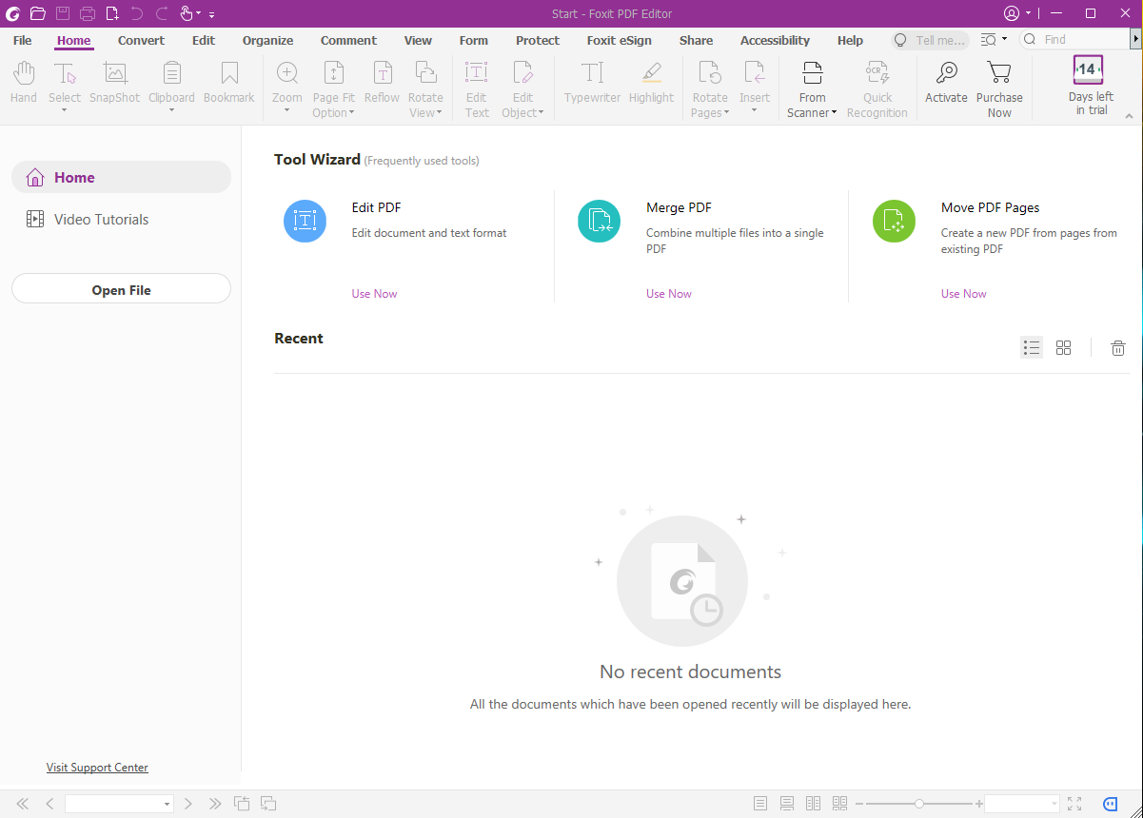
Task: Open the Zoom dropdown
Action: point(286,110)
